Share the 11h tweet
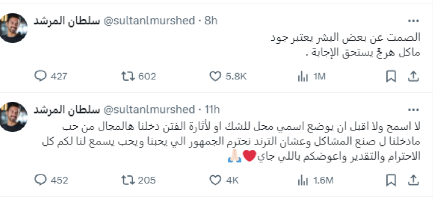 (413, 180)
